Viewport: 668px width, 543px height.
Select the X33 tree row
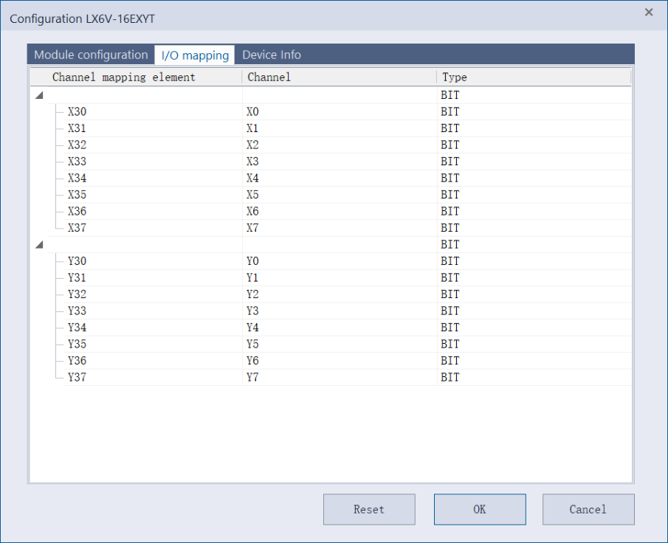pos(78,162)
